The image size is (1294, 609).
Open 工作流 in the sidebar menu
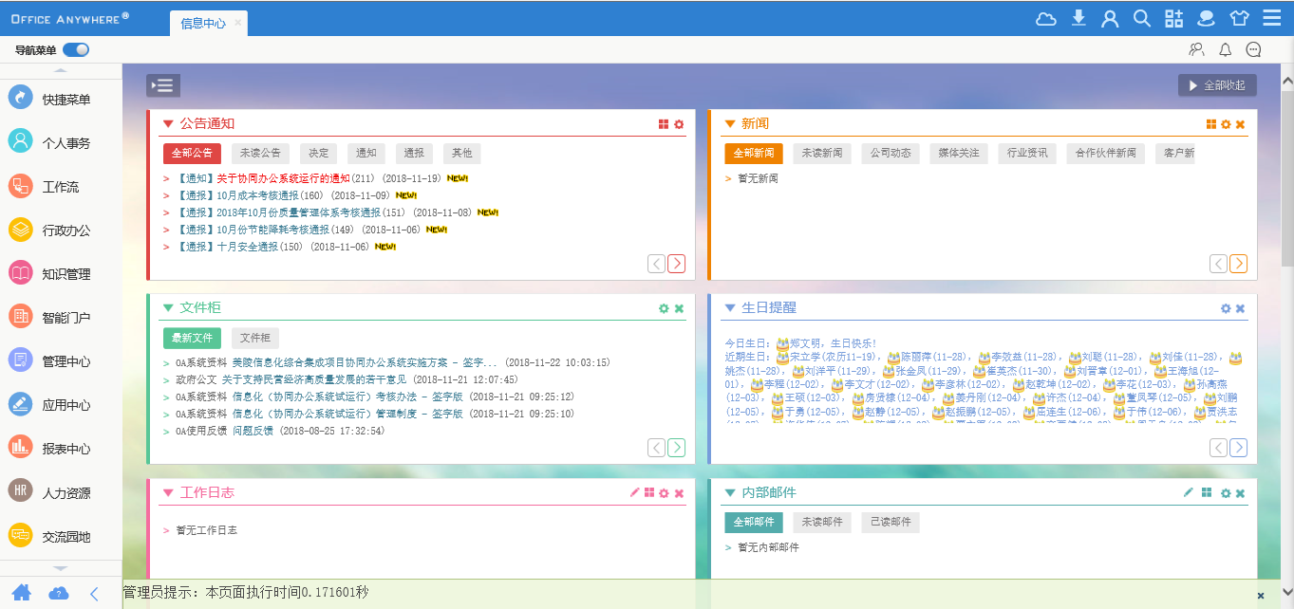[x=61, y=187]
